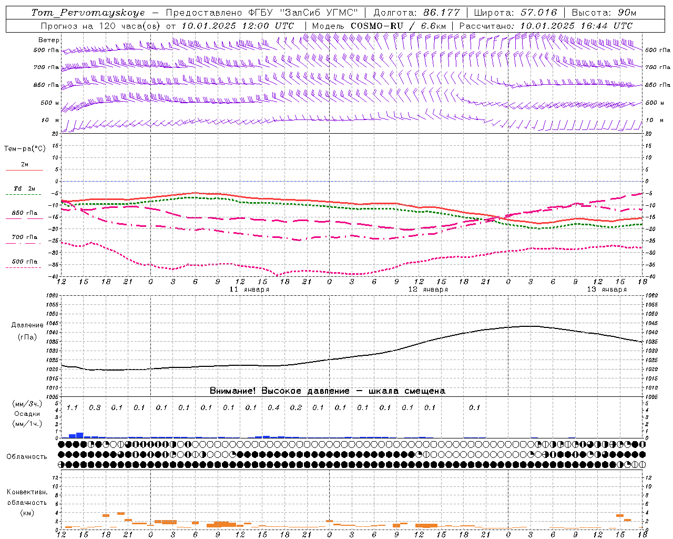673x539 pixels.
Task: Click the 'Td 2м' dew point legend entry
Action: pyautogui.click(x=25, y=188)
